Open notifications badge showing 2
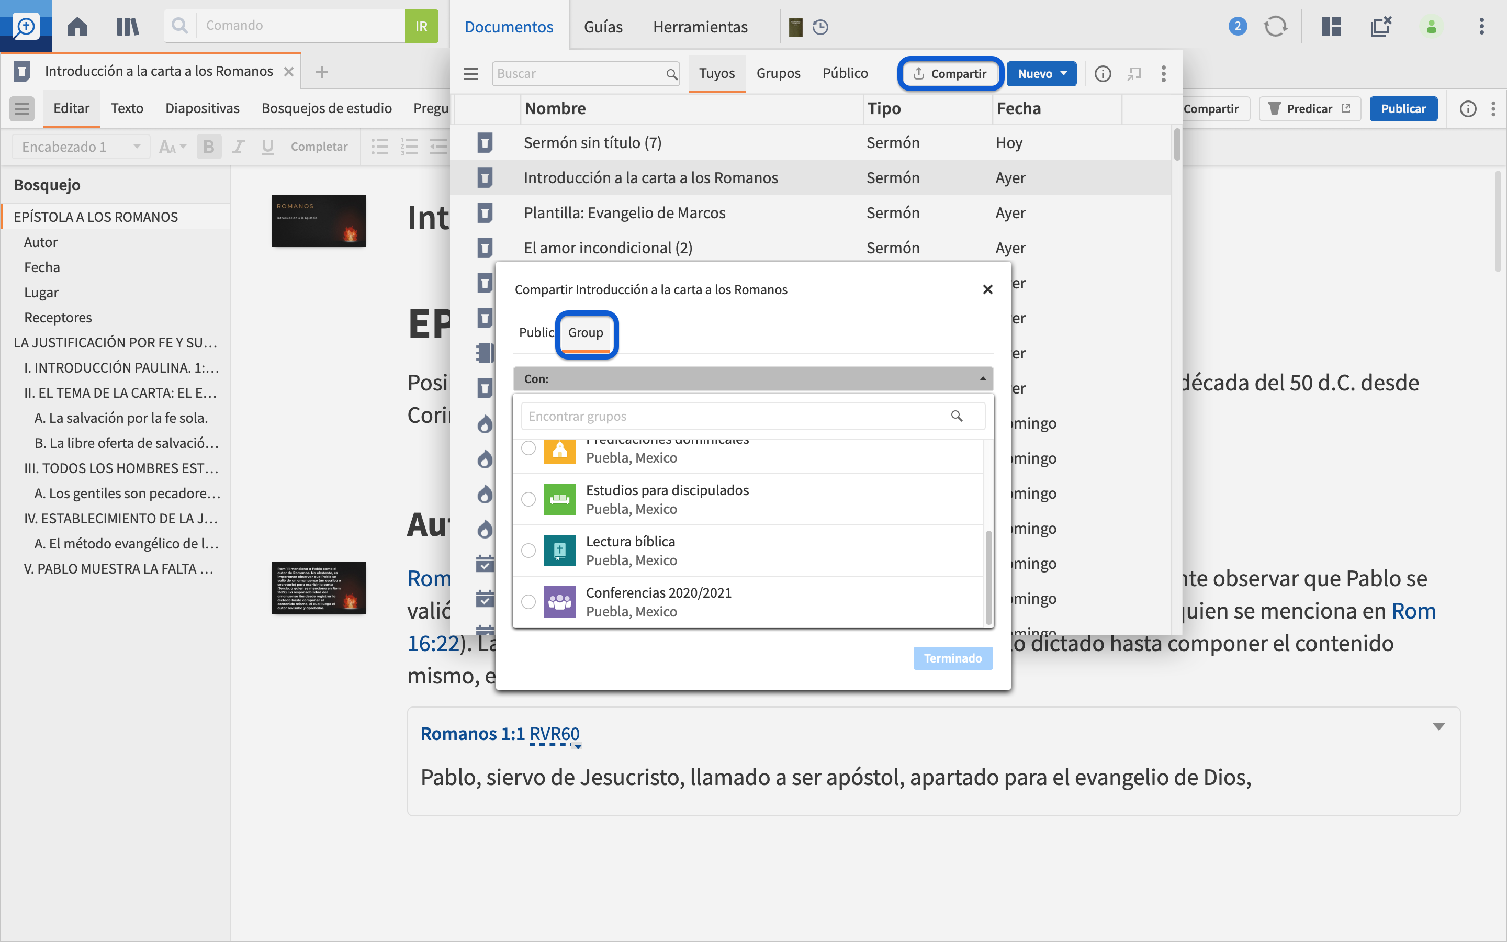 pos(1238,26)
